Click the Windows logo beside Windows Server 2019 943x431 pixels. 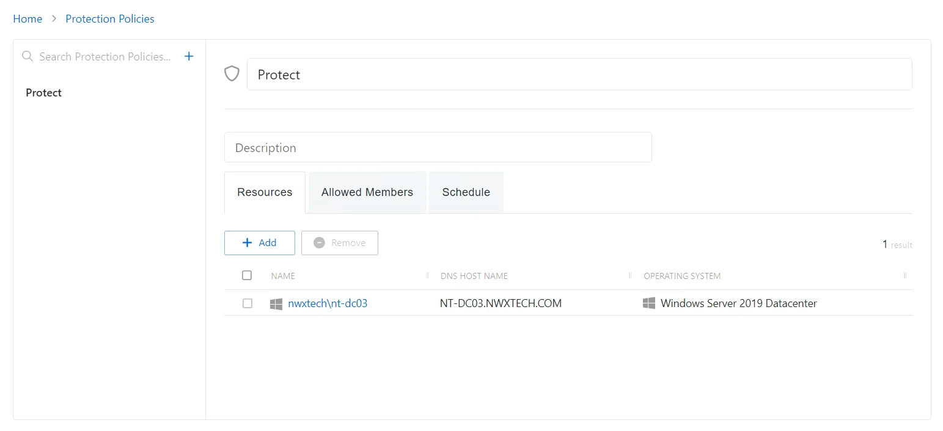point(649,303)
